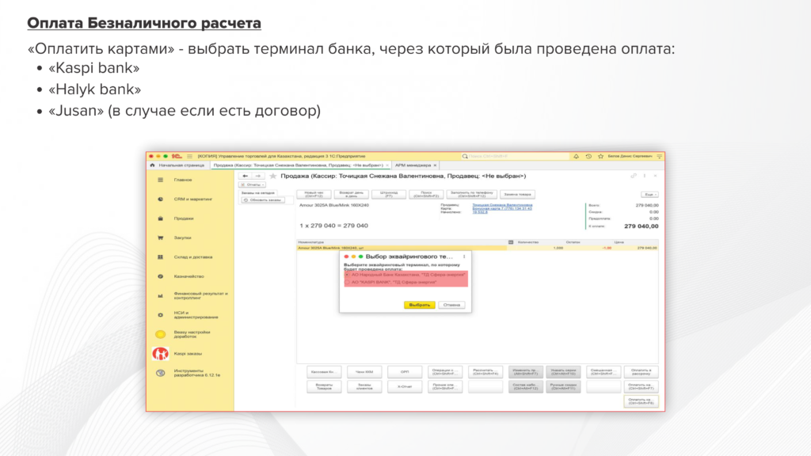This screenshot has width=811, height=456.
Task: Click the Заказы клиентов button
Action: 364,386
